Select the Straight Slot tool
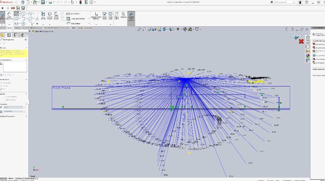325x181 pixels. [x=16, y=24]
